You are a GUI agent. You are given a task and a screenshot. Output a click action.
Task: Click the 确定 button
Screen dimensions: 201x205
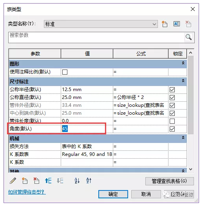click(x=113, y=194)
